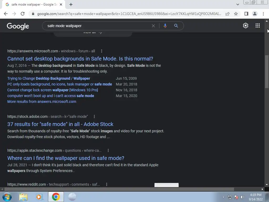
Task: Reload the current page
Action: [x=23, y=14]
